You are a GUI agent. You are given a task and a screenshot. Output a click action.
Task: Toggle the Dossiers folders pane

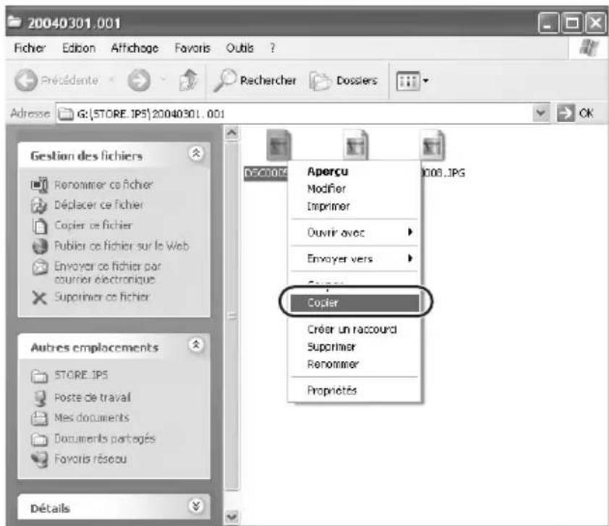point(344,81)
